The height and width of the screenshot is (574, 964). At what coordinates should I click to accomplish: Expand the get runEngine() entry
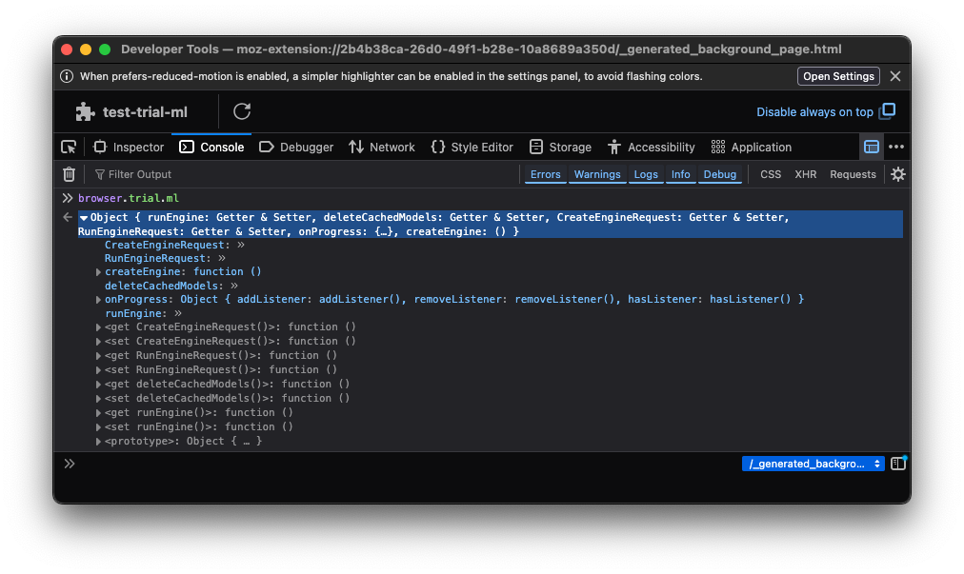pyautogui.click(x=98, y=412)
